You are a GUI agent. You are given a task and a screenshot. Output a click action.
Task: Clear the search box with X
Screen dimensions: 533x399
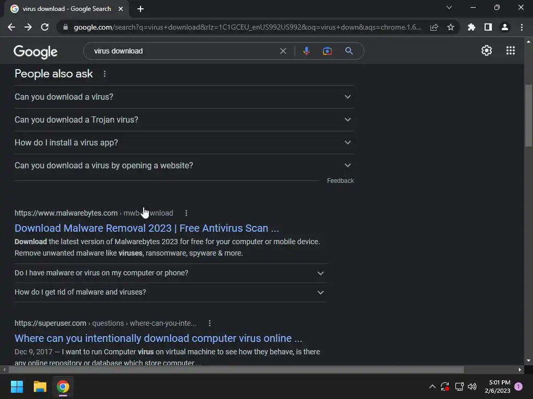tap(283, 51)
